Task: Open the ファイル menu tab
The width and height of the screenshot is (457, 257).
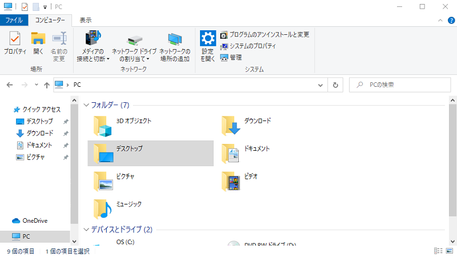Action: click(14, 20)
